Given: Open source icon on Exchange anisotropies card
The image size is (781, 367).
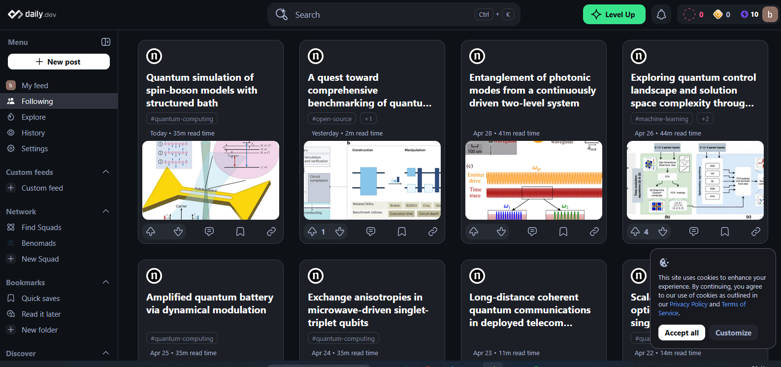Looking at the screenshot, I should 316,276.
